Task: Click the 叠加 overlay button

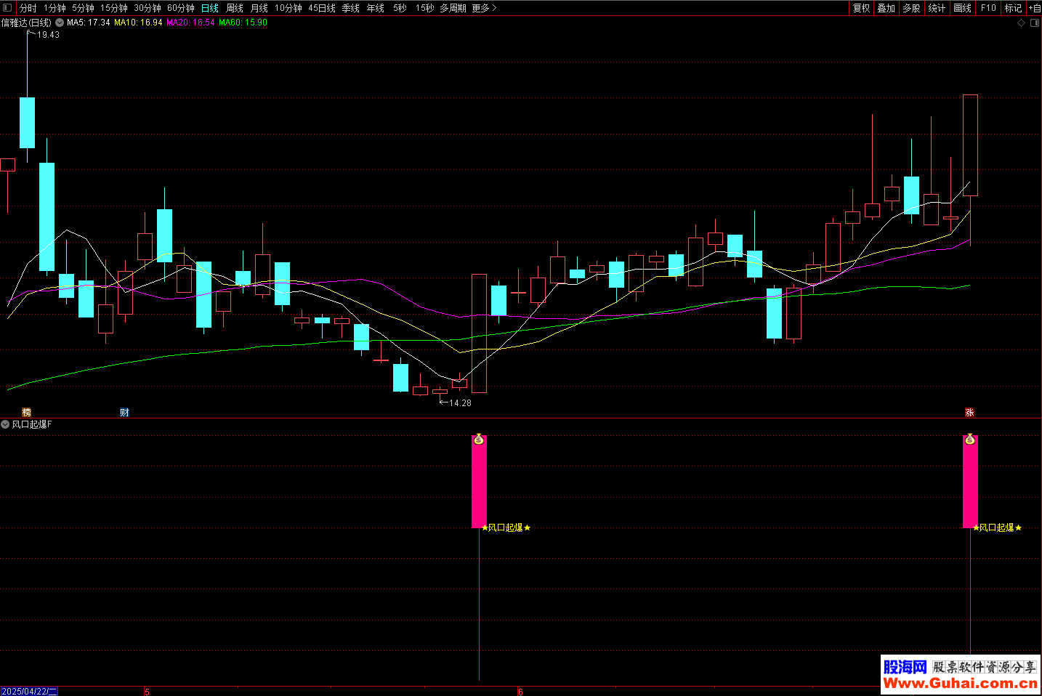Action: coord(886,8)
